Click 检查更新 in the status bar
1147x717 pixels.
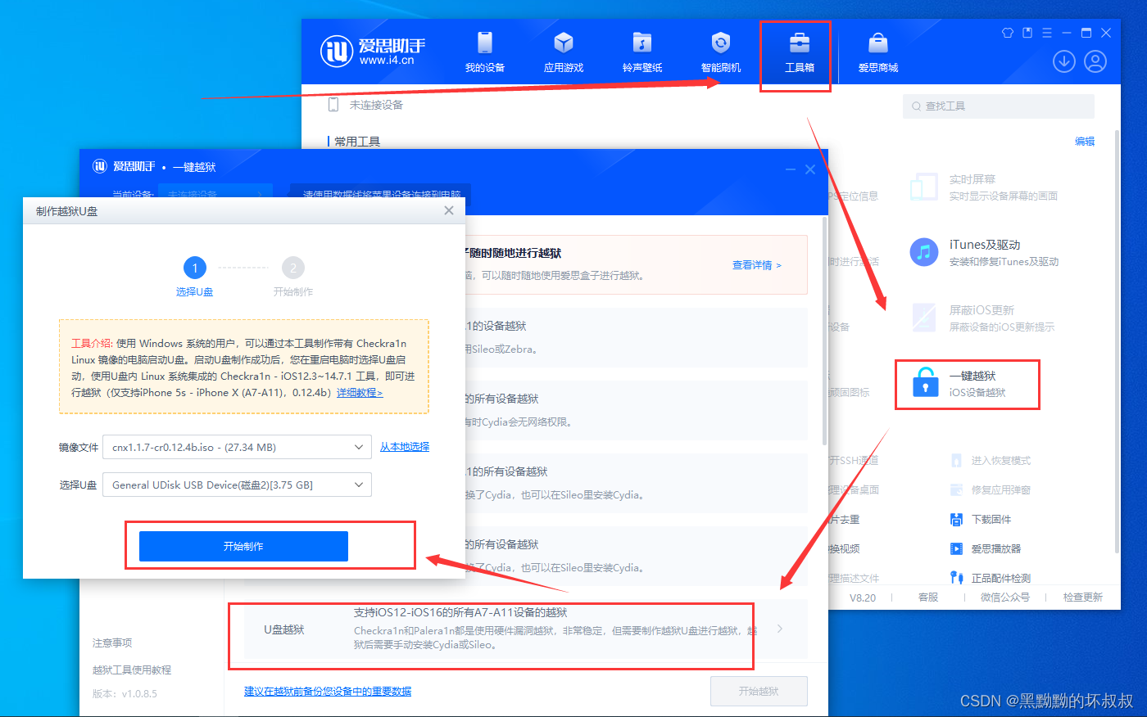pyautogui.click(x=1083, y=597)
